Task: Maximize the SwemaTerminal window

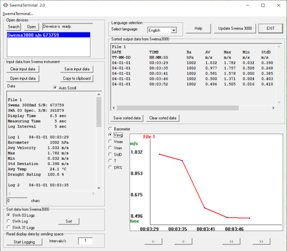Action: pyautogui.click(x=263, y=5)
